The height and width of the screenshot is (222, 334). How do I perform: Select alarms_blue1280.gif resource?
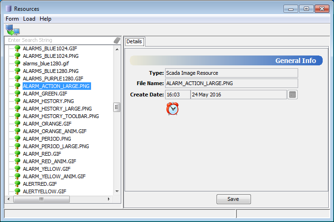coord(46,63)
